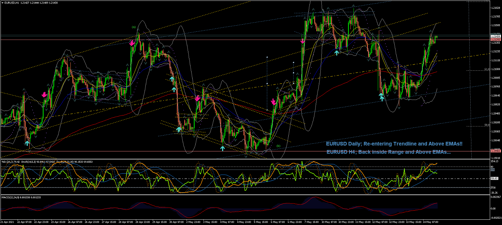Click the MACD(12,24,9) indicator label

click(10, 198)
